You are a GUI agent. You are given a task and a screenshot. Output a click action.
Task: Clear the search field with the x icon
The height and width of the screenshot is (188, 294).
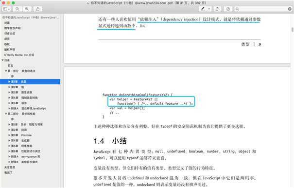click(x=290, y=9)
